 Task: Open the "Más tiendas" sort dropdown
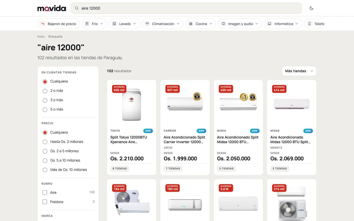pyautogui.click(x=299, y=71)
